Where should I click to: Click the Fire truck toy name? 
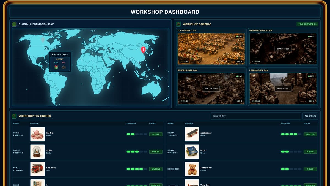[51, 168]
